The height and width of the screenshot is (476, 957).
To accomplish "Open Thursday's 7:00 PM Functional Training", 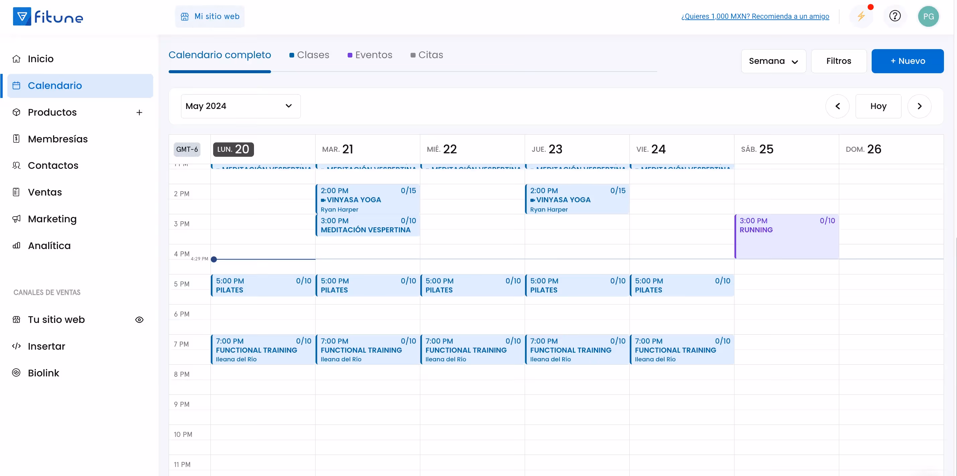I will 577,350.
